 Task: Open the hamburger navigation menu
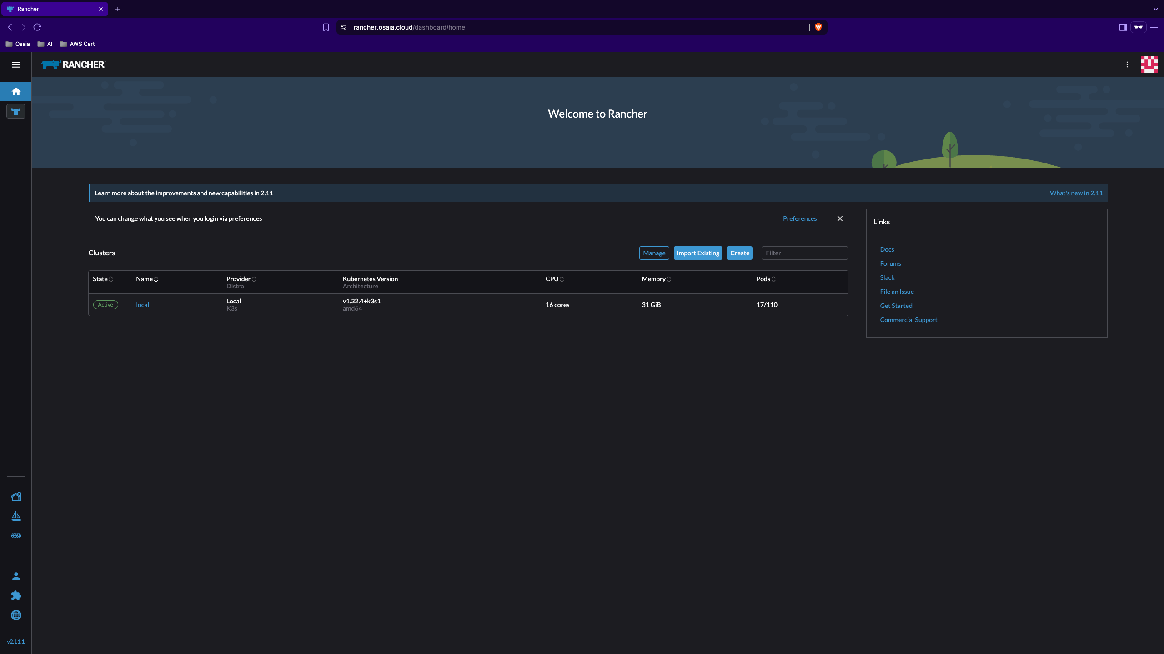point(16,64)
